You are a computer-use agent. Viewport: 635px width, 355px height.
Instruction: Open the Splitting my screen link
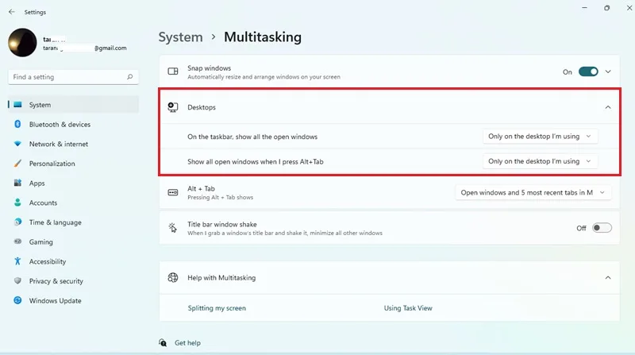tap(217, 308)
